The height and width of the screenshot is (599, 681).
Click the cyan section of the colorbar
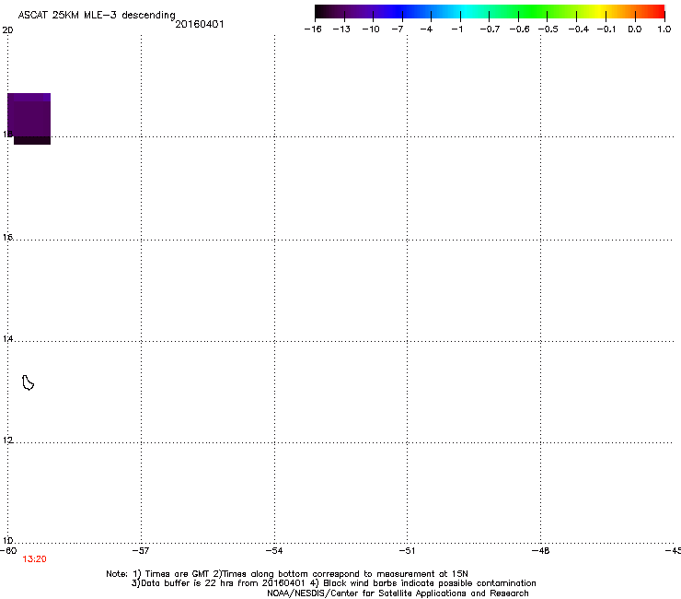465,12
